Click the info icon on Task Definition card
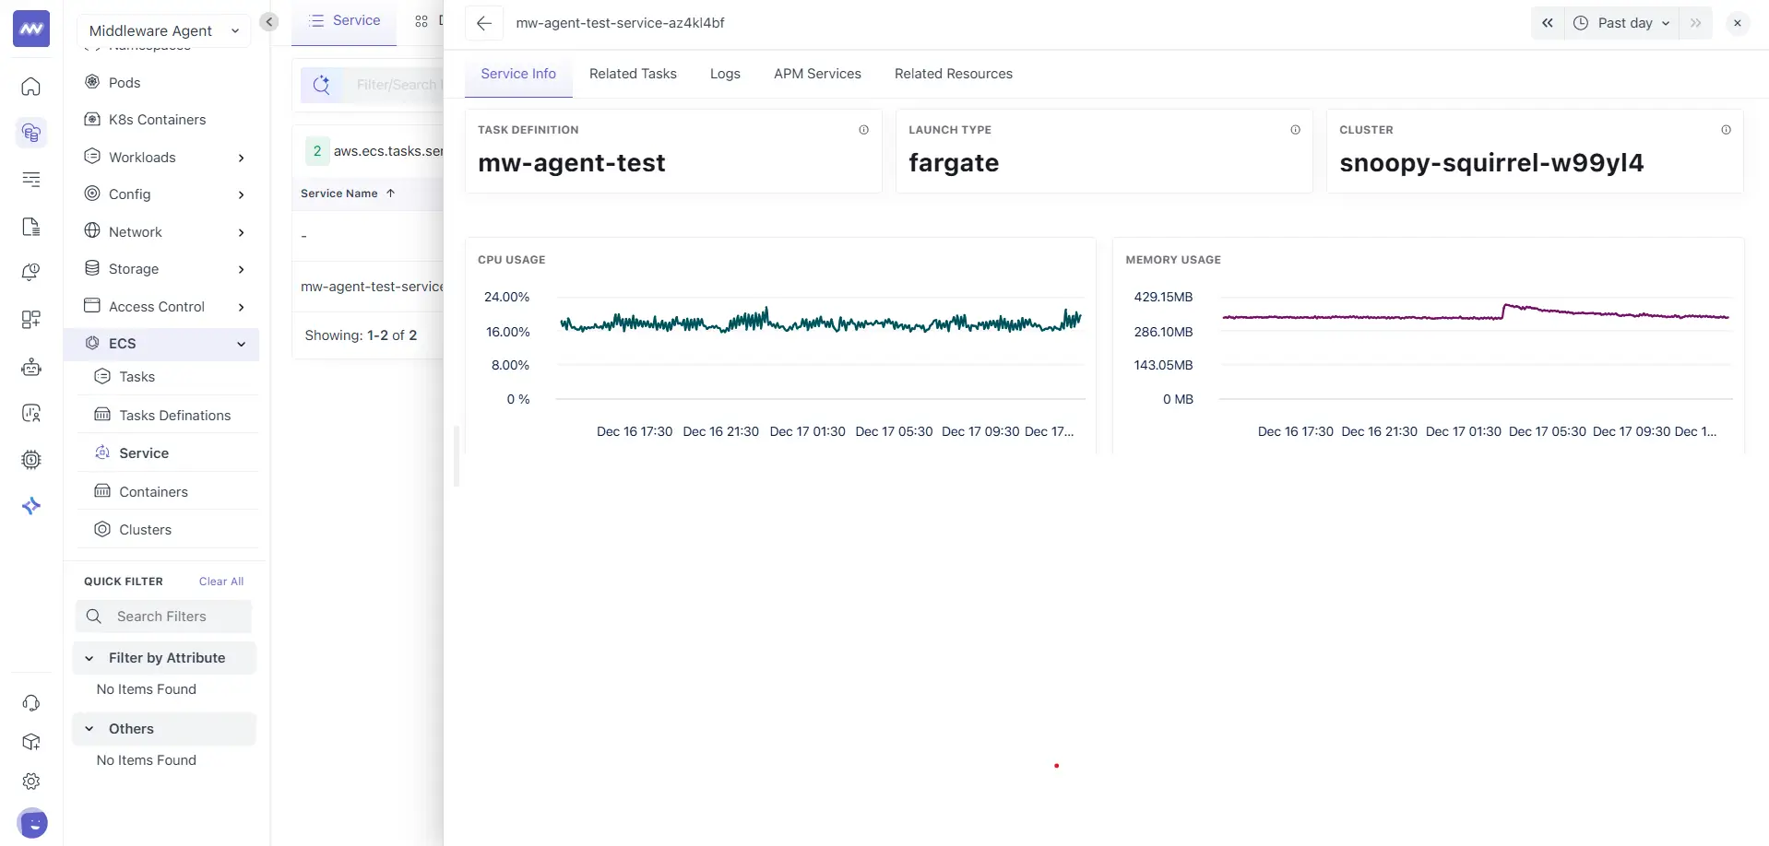Viewport: 1769px width, 846px height. pyautogui.click(x=863, y=130)
